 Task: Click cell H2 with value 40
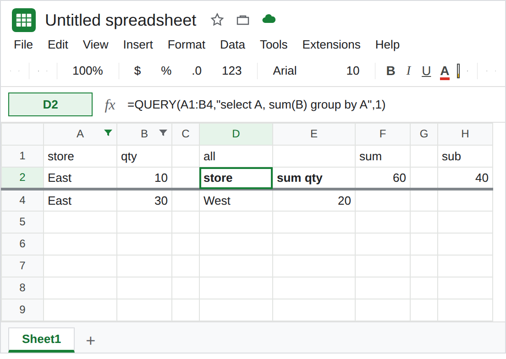[465, 178]
